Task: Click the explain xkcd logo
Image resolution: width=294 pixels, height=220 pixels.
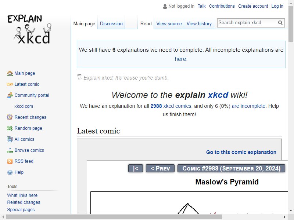Action: 29,29
